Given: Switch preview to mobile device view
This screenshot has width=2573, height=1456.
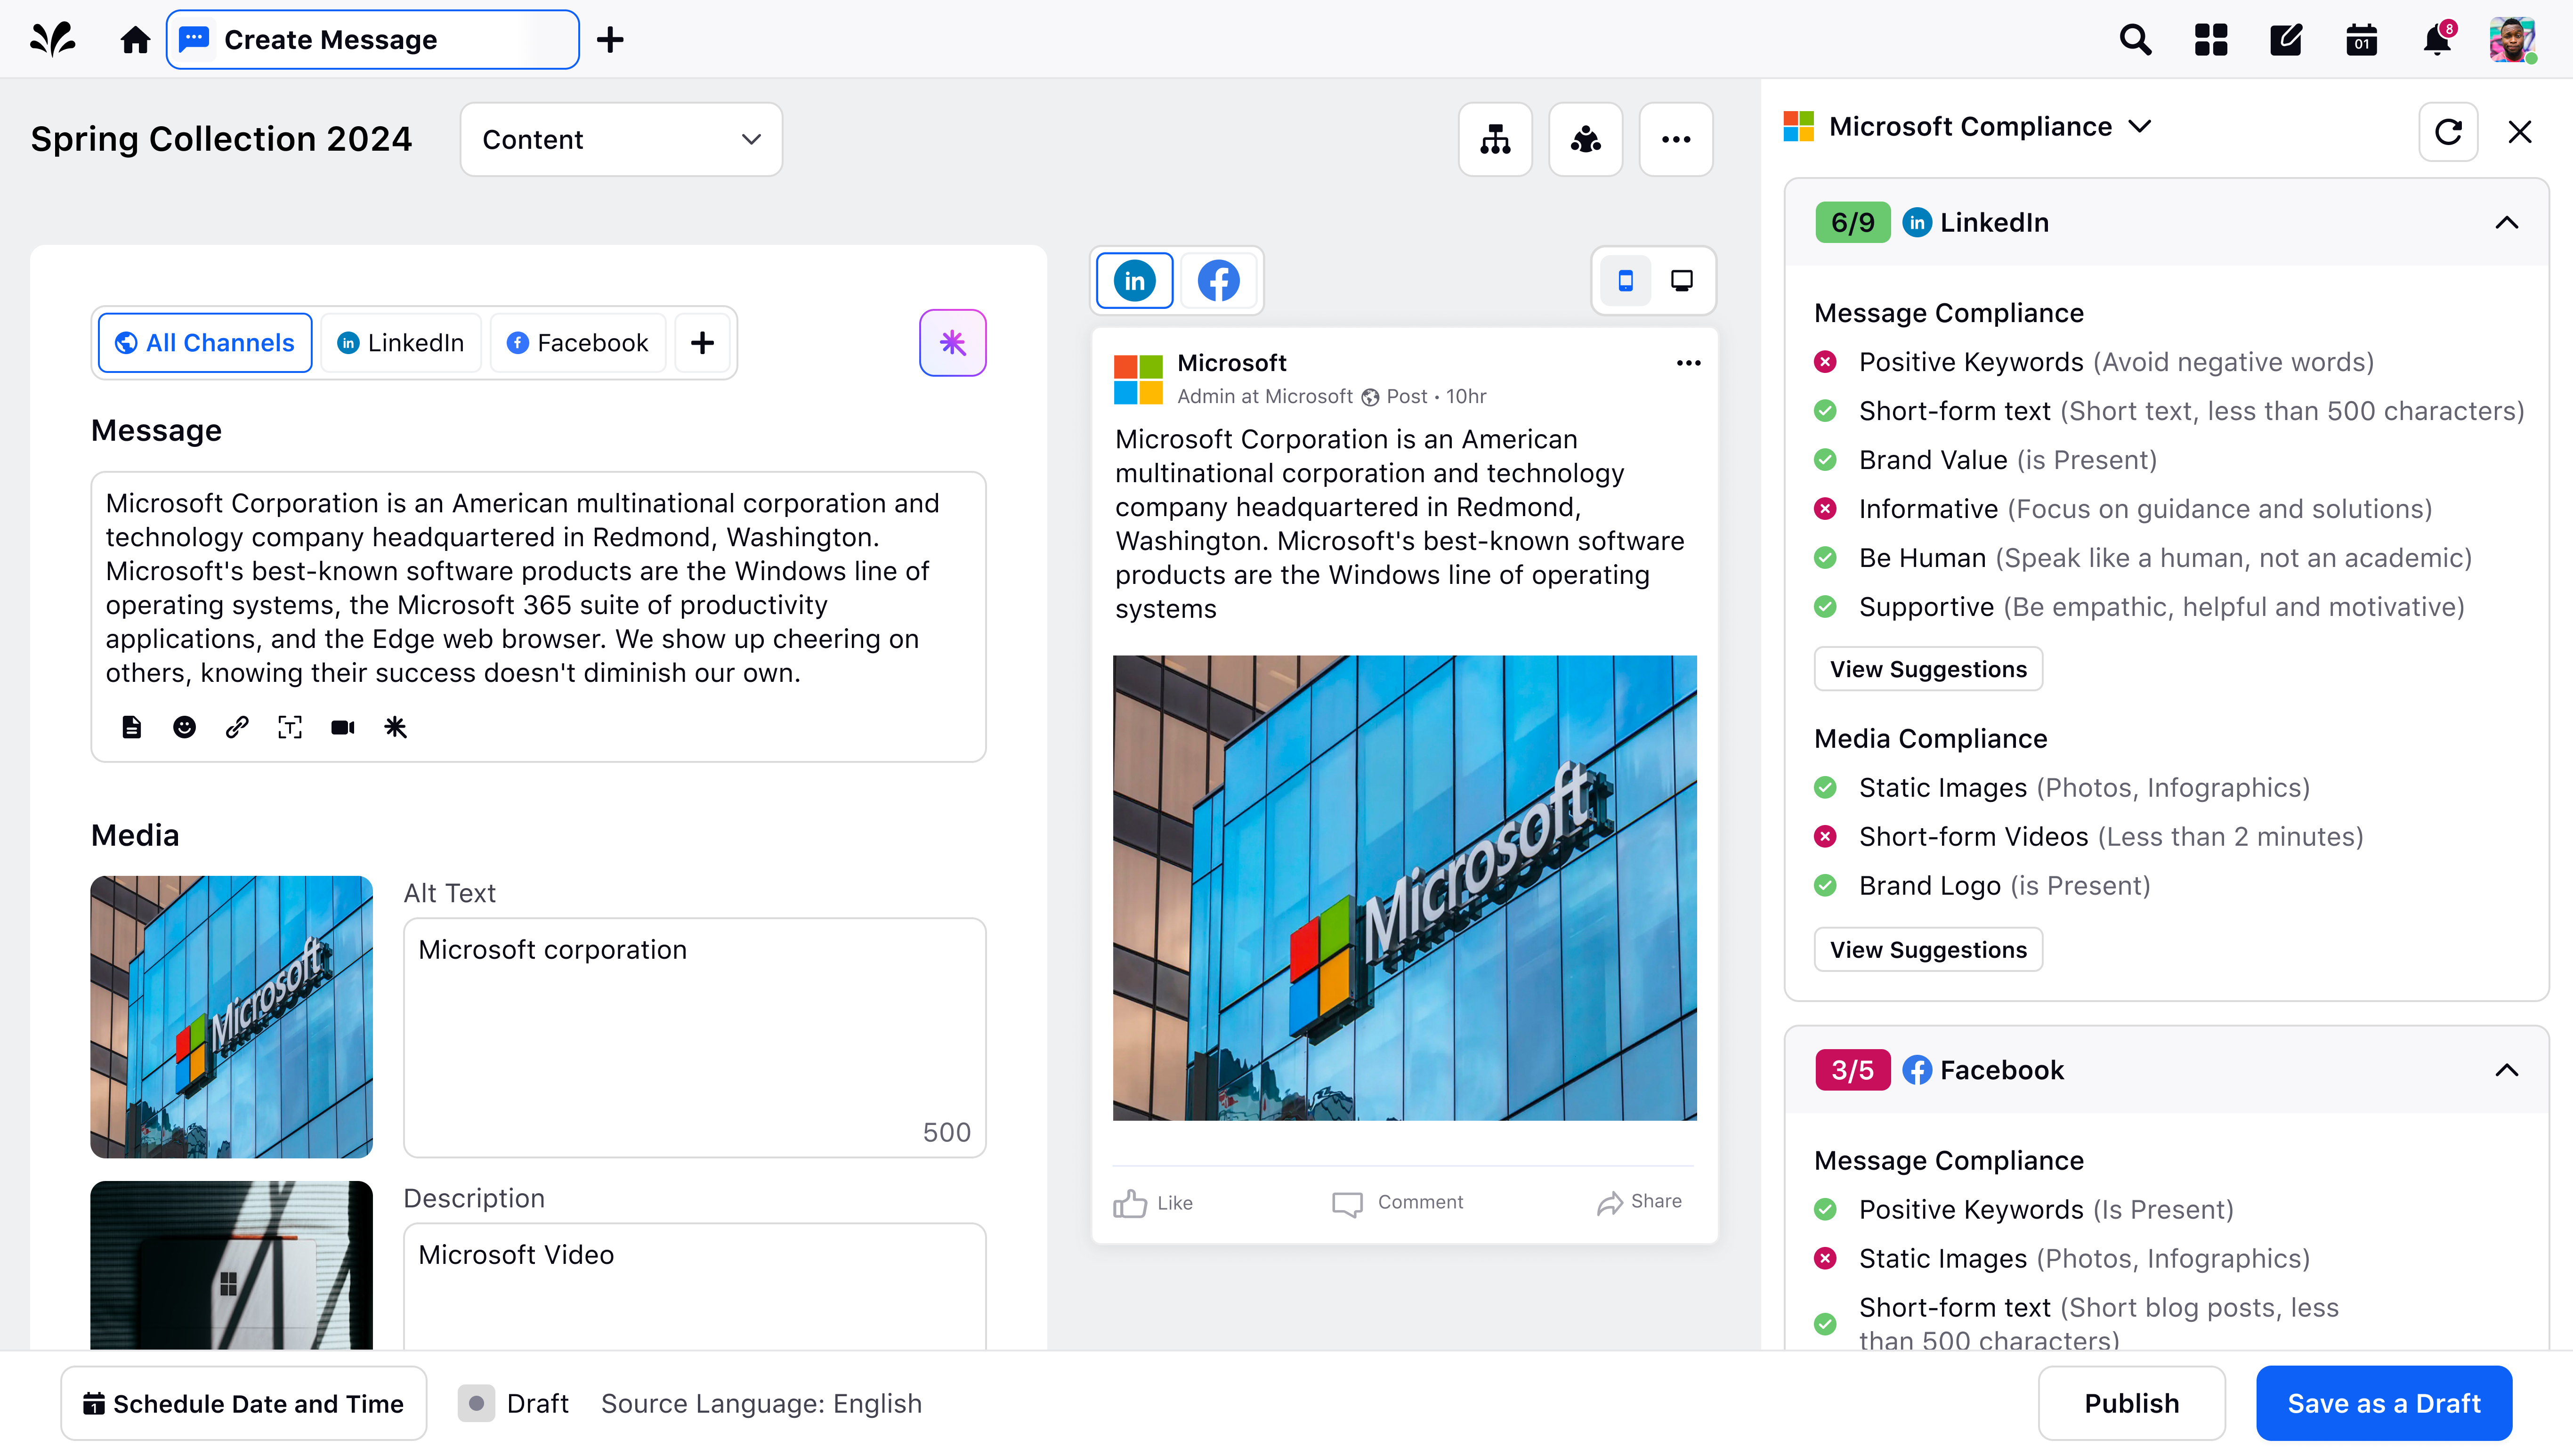Looking at the screenshot, I should point(1625,281).
